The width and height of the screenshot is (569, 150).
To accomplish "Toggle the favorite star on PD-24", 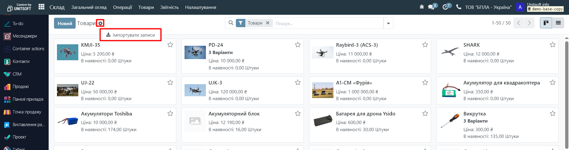I will (298, 45).
